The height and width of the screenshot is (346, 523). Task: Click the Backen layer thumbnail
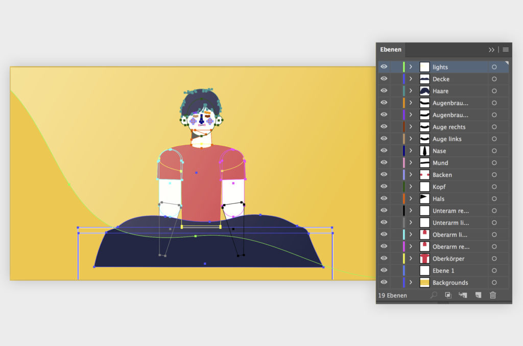(x=424, y=175)
